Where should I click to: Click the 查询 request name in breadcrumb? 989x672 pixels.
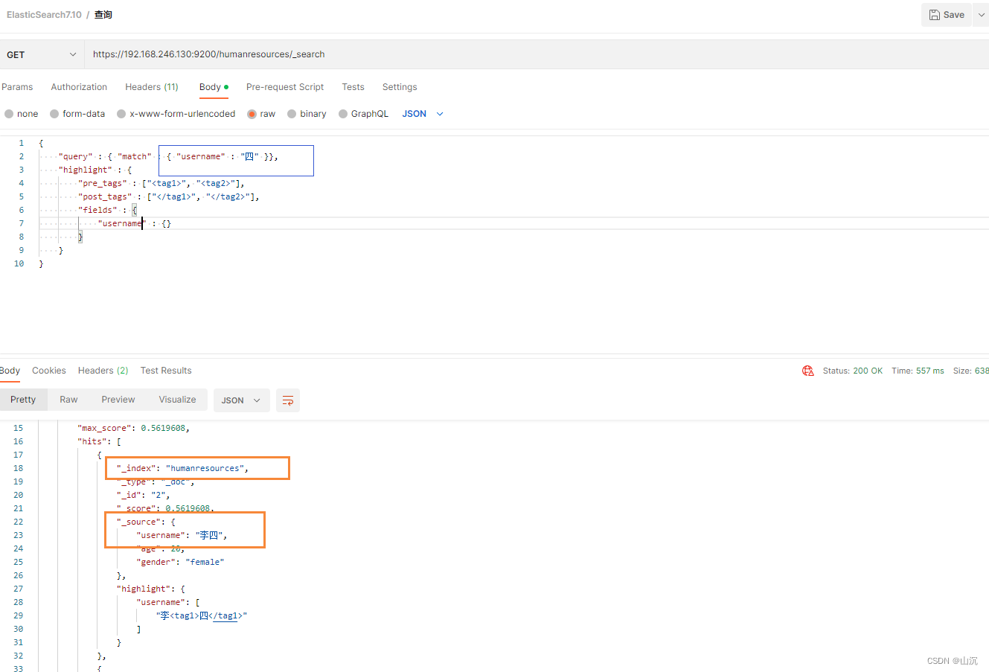click(103, 15)
